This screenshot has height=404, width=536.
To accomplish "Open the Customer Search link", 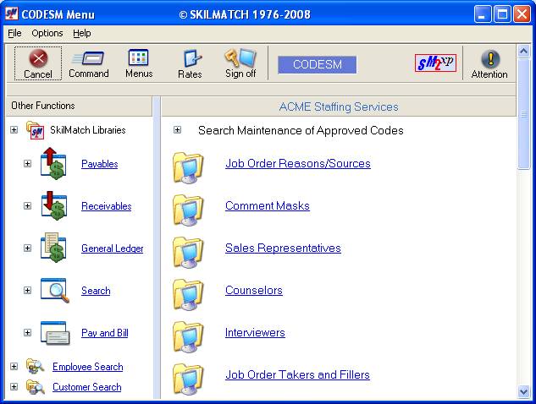I will pyautogui.click(x=87, y=387).
